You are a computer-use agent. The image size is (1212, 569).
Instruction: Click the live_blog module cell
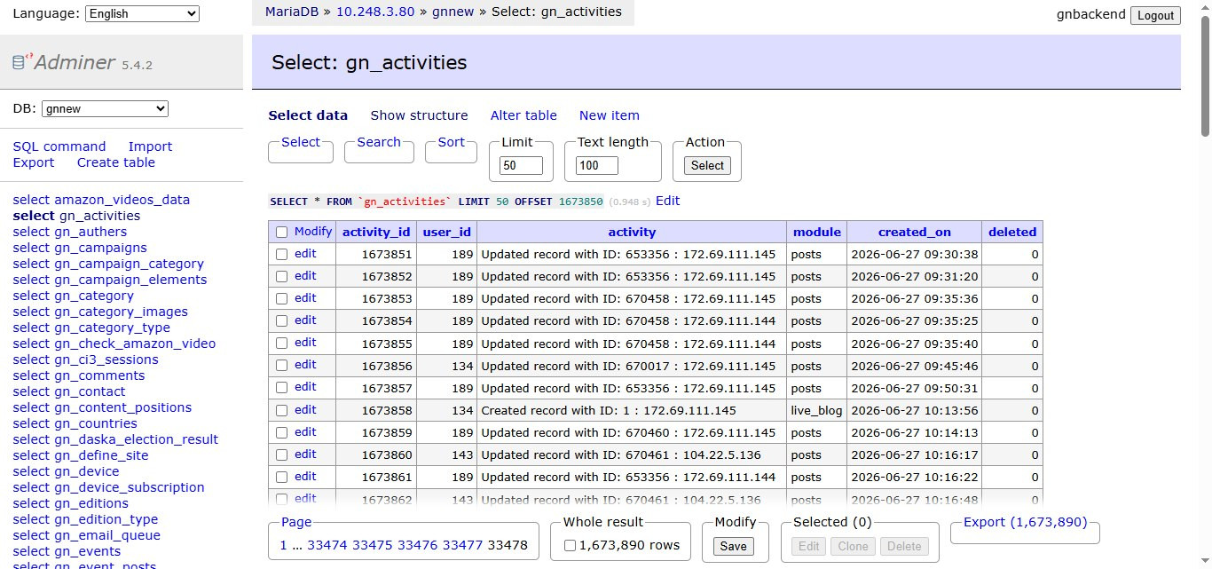[x=816, y=410]
